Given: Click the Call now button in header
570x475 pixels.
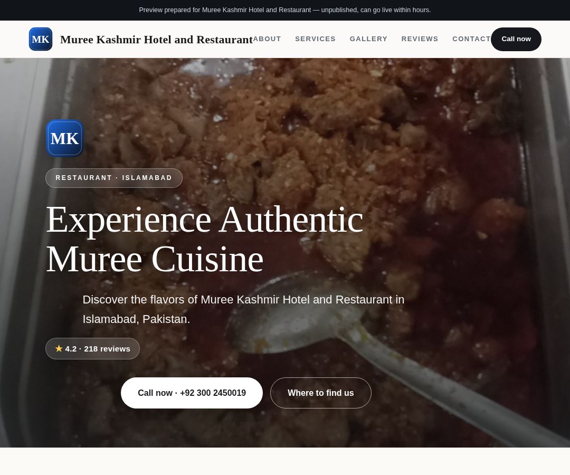Looking at the screenshot, I should [516, 39].
